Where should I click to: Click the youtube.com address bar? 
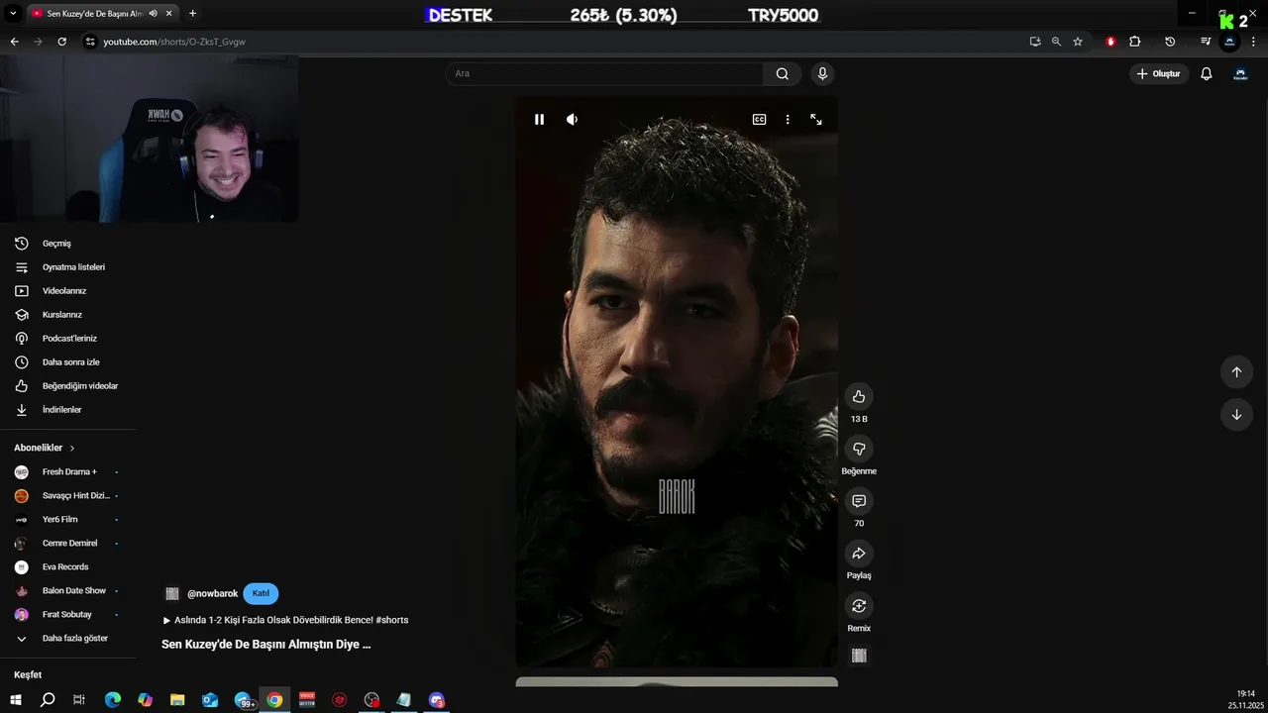coord(555,42)
